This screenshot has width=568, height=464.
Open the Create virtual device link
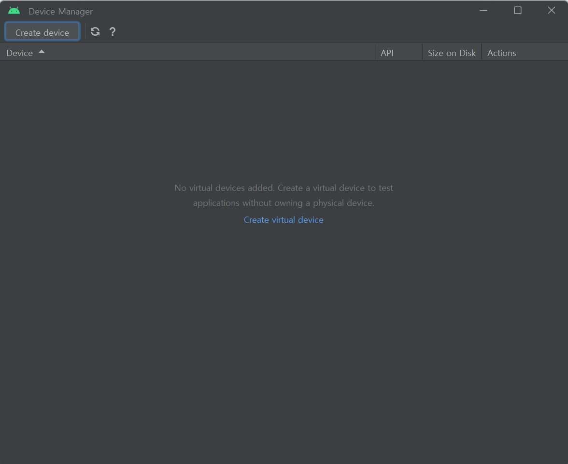pos(283,219)
